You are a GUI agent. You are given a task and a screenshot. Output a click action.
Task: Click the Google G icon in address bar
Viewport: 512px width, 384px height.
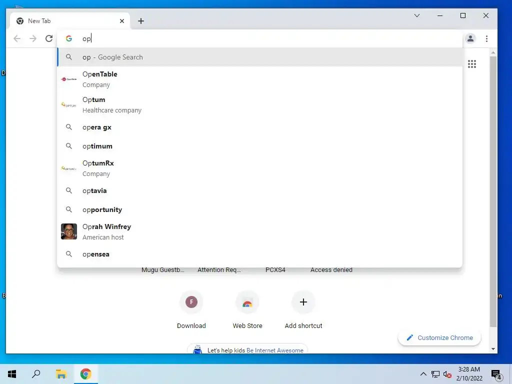(x=69, y=38)
